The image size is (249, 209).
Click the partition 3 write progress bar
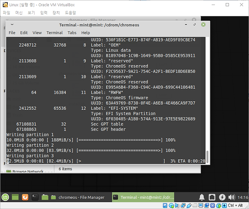(x=121, y=161)
